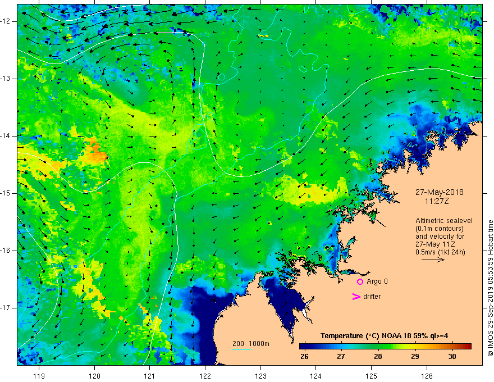Screen dimensions: 494x382
Task: Click the color bar tick label 26
Action: tap(304, 357)
